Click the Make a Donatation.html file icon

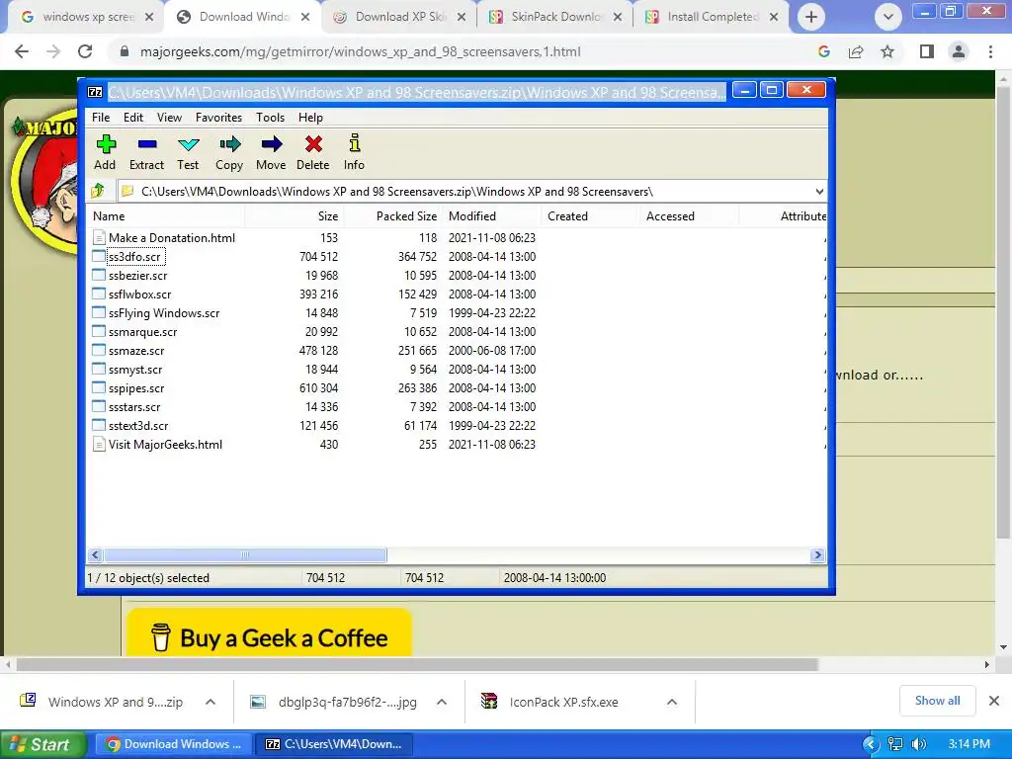pyautogui.click(x=99, y=237)
